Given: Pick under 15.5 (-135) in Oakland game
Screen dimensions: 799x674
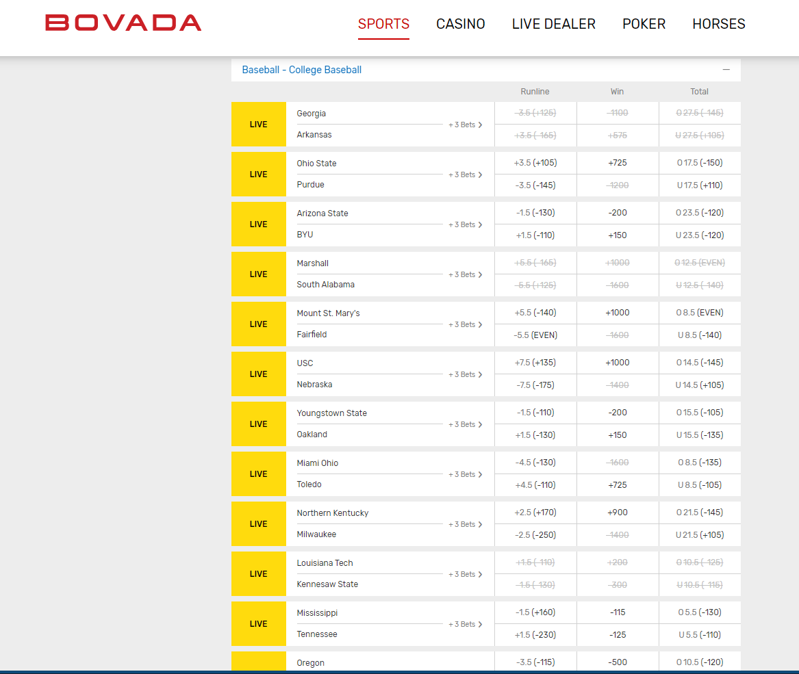Looking at the screenshot, I should click(x=700, y=435).
